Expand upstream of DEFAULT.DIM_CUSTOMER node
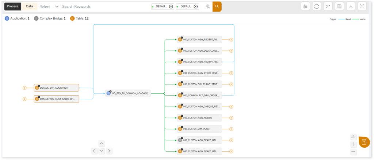Screen dimensions: 374x160 [24, 88]
